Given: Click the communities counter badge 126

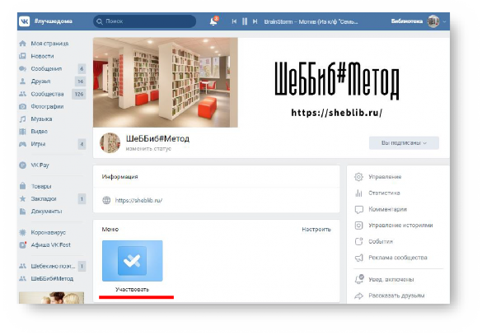Looking at the screenshot, I should pyautogui.click(x=79, y=94).
